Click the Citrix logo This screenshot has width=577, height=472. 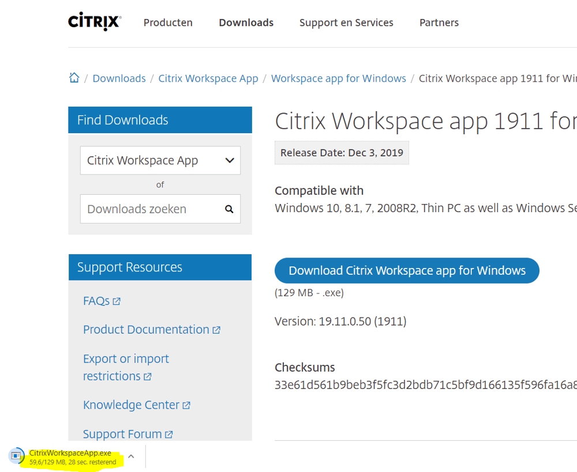pyautogui.click(x=93, y=22)
